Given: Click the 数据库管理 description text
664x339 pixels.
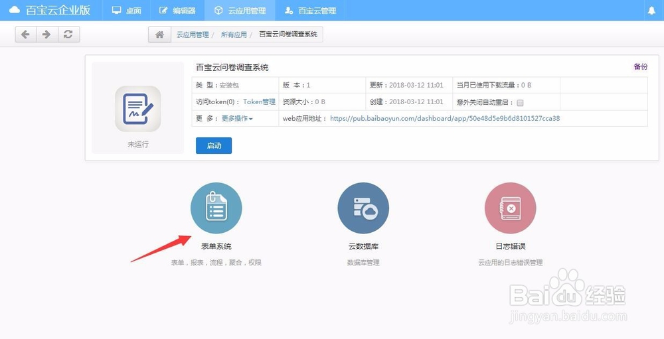Looking at the screenshot, I should tap(363, 263).
